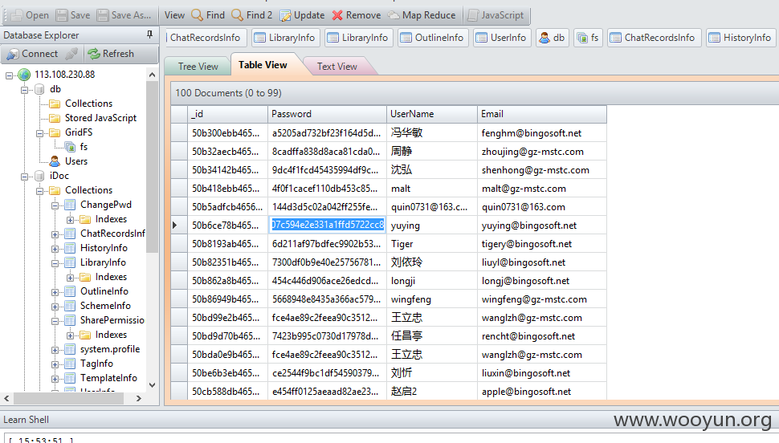Sort by Password column header

pos(327,114)
